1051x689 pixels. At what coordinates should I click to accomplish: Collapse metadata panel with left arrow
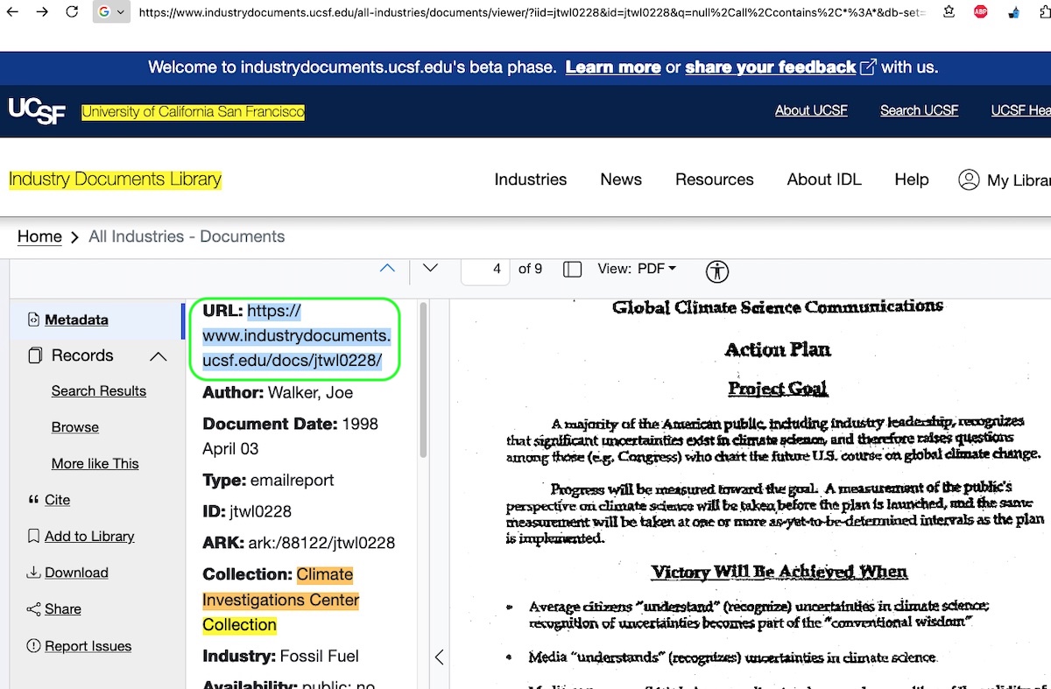(439, 657)
